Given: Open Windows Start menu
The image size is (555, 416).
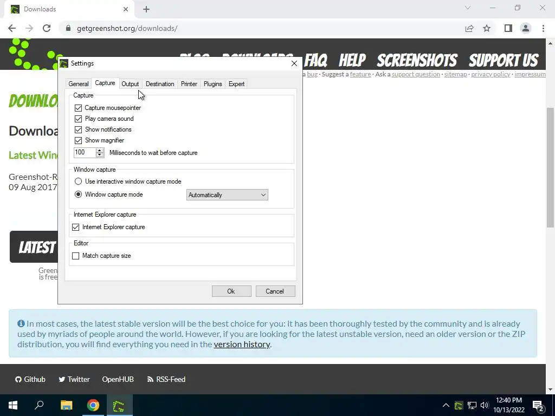Looking at the screenshot, I should 13,405.
